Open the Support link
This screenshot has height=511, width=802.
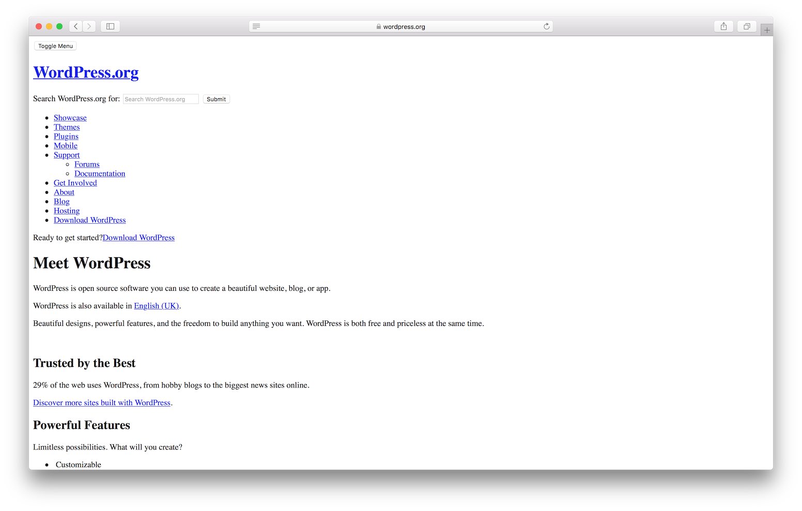(67, 155)
